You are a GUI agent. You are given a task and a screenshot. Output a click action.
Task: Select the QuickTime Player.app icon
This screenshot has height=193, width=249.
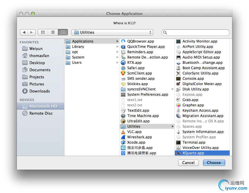(x=123, y=47)
